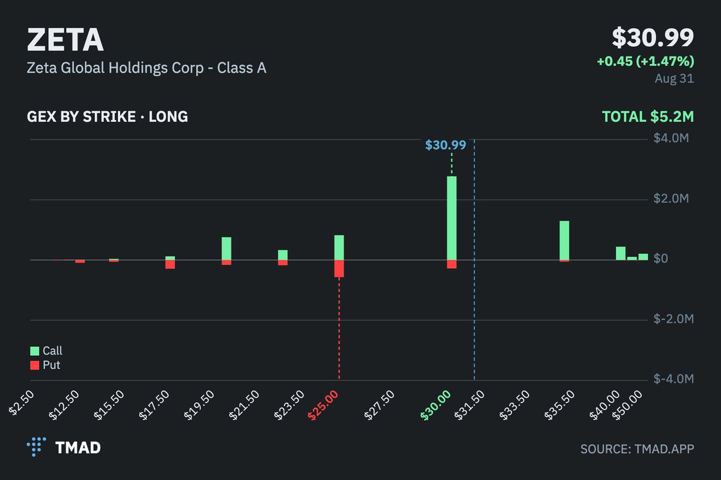Click the ZETA ticker title

(65, 41)
